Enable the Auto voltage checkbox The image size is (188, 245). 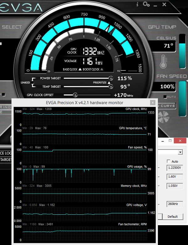pos(169,161)
